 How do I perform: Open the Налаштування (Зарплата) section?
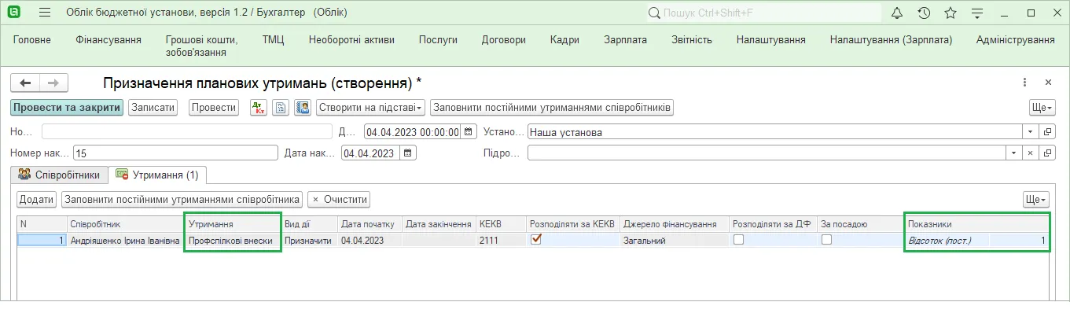click(x=892, y=40)
